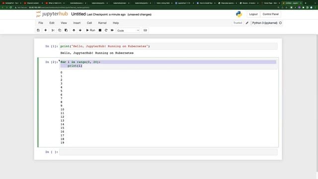Close the Untitled Jupyter browser tab
The image size is (318, 179).
point(301,3)
